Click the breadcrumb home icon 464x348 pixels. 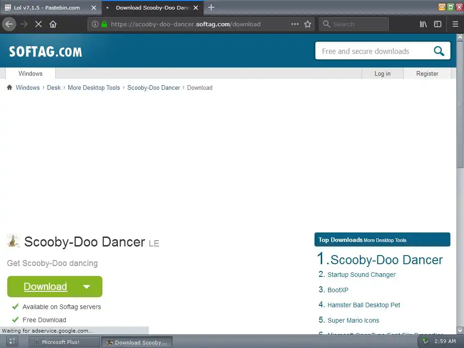pyautogui.click(x=10, y=87)
